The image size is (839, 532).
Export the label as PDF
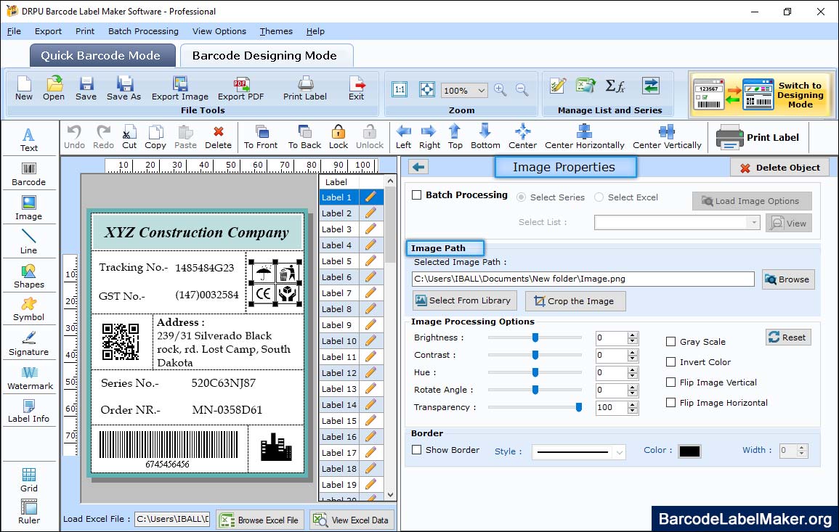[240, 89]
